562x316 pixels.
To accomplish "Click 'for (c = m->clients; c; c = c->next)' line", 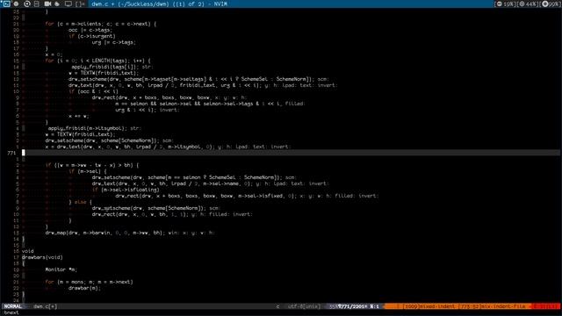I will tap(101, 24).
